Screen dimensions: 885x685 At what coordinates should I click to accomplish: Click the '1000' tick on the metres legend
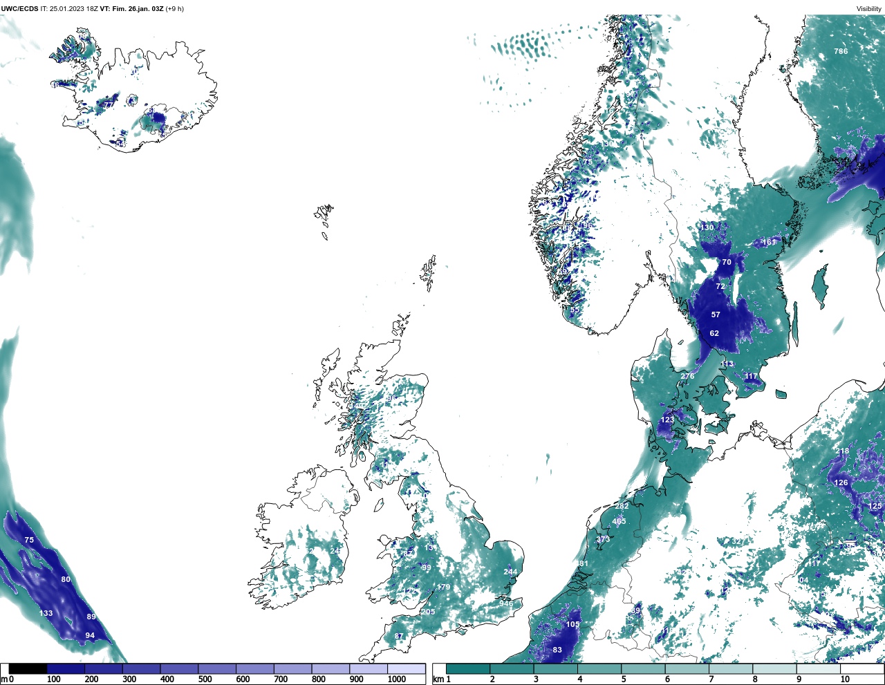[397, 679]
